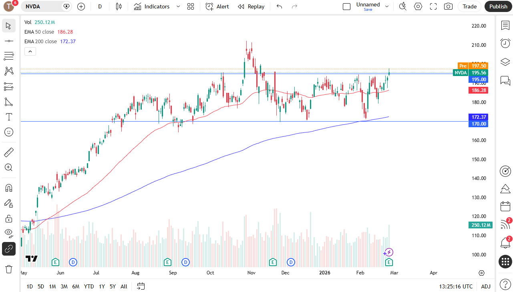Select the Text annotation tool
This screenshot has height=292, width=513.
(8, 117)
